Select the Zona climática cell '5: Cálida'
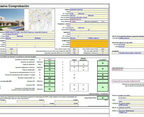Viewport: 144px width, 117px height. click(x=74, y=22)
